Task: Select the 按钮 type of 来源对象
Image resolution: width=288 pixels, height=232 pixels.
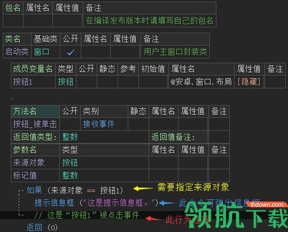Action: tap(70, 163)
